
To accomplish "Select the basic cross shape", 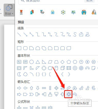I will (44, 68).
